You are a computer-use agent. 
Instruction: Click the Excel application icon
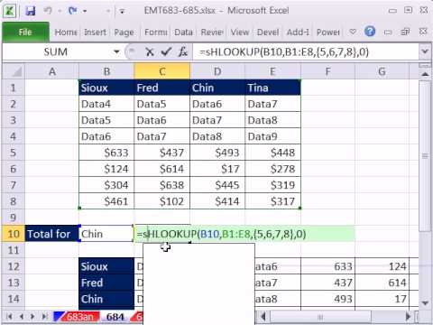pyautogui.click(x=10, y=11)
